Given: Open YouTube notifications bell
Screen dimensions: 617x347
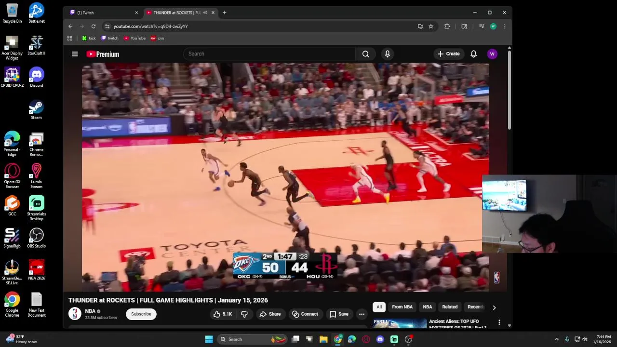Looking at the screenshot, I should tap(473, 54).
